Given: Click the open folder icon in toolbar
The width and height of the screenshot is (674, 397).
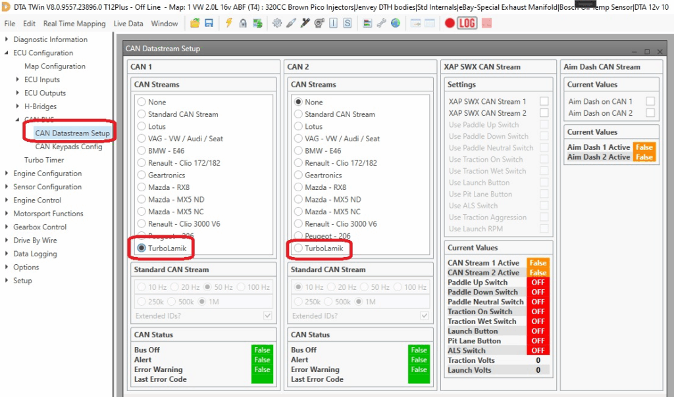Looking at the screenshot, I should point(195,23).
